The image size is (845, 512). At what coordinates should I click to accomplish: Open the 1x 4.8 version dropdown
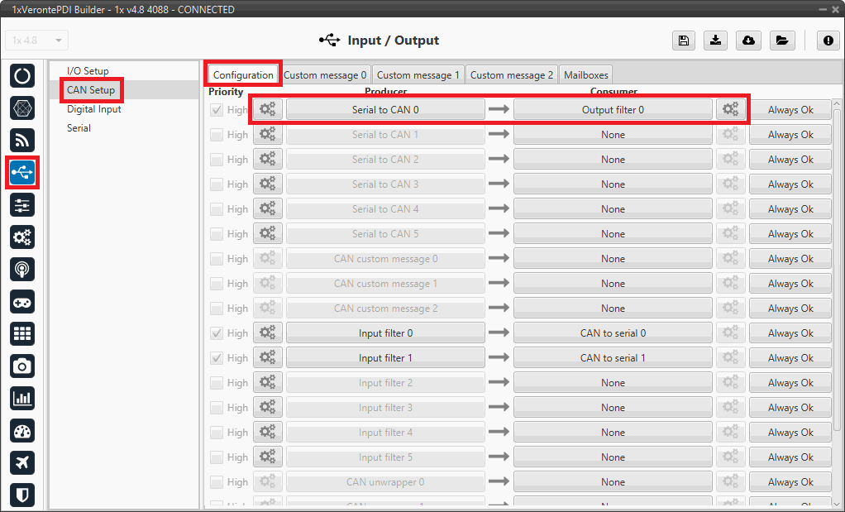[x=37, y=41]
